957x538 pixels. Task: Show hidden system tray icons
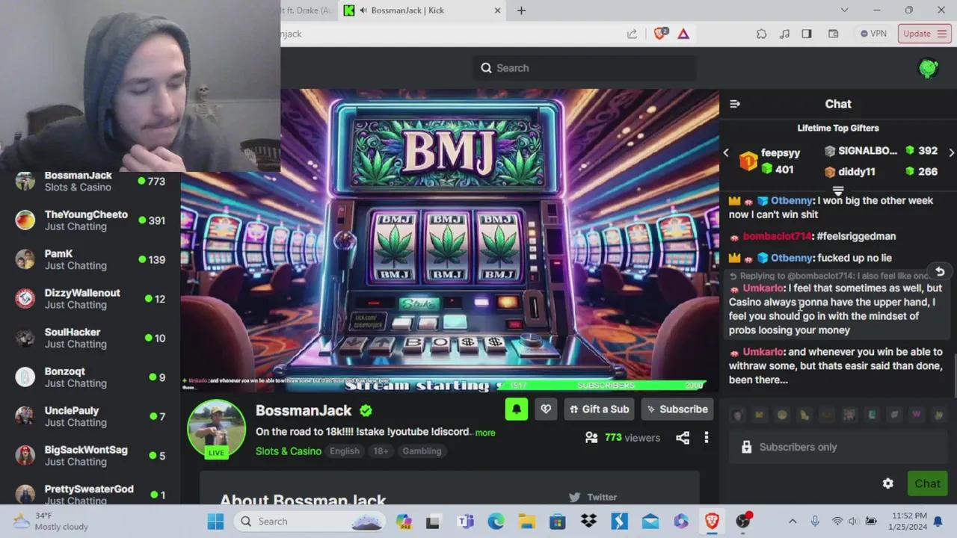coord(793,521)
